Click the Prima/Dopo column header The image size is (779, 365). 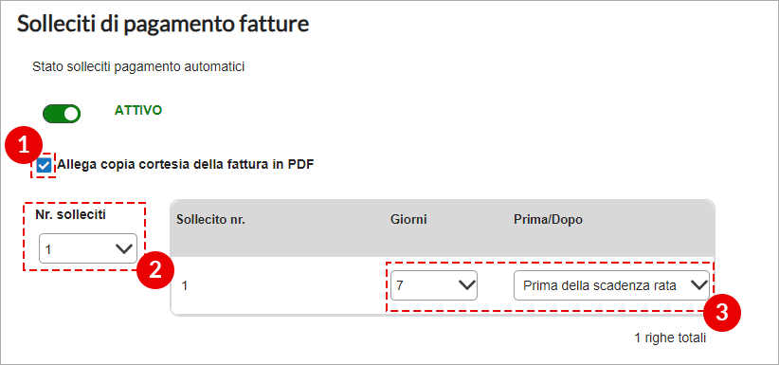(x=548, y=220)
